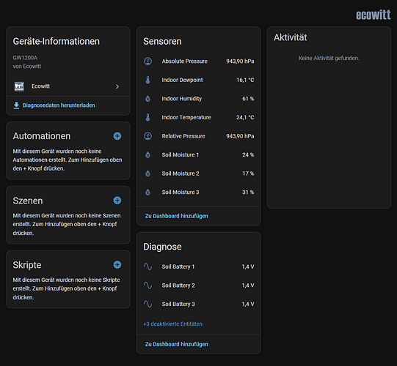This screenshot has width=397, height=366.
Task: Open the Soil Moisture 1 entity row
Action: point(199,154)
